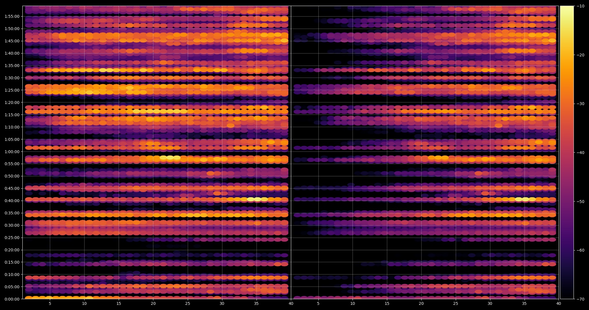Click the right heatmap's x-axis label 5
589x310 pixels.
[318, 304]
